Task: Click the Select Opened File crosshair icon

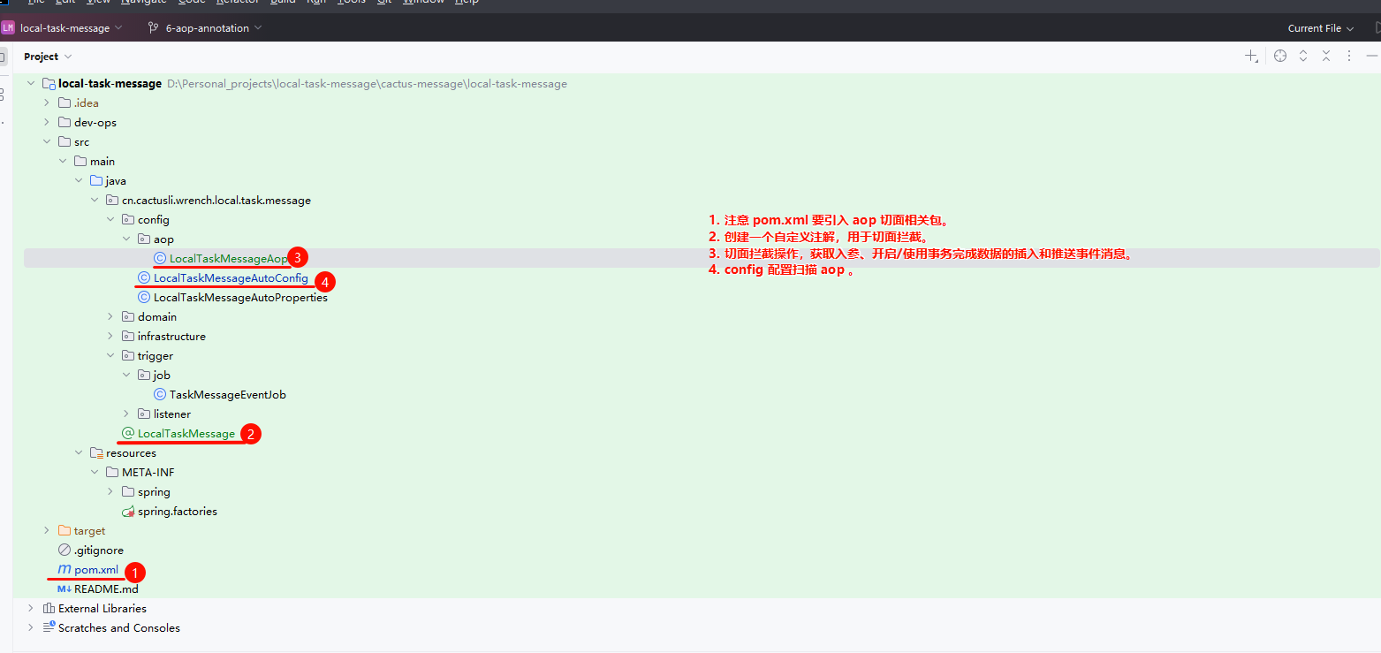Action: 1280,57
